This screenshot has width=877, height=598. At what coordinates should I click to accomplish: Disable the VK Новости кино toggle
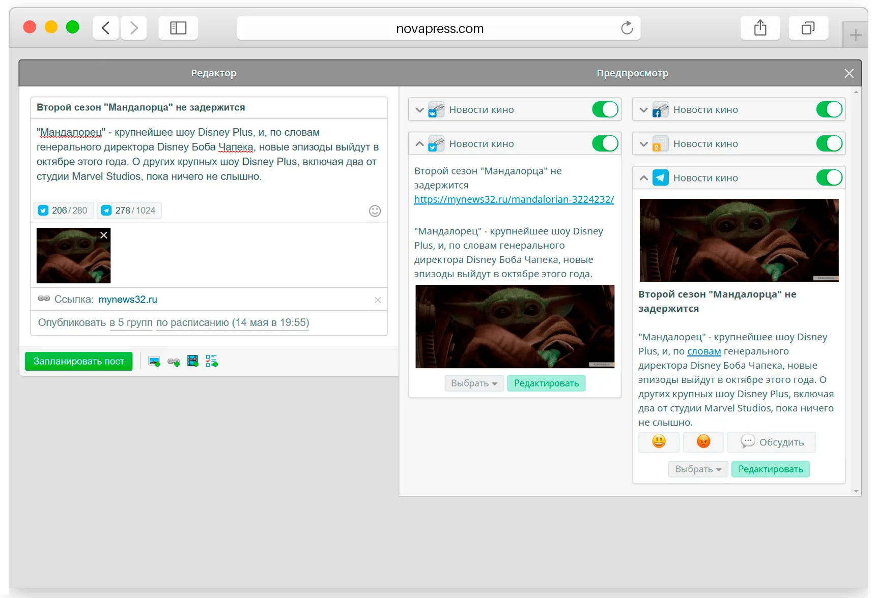605,109
